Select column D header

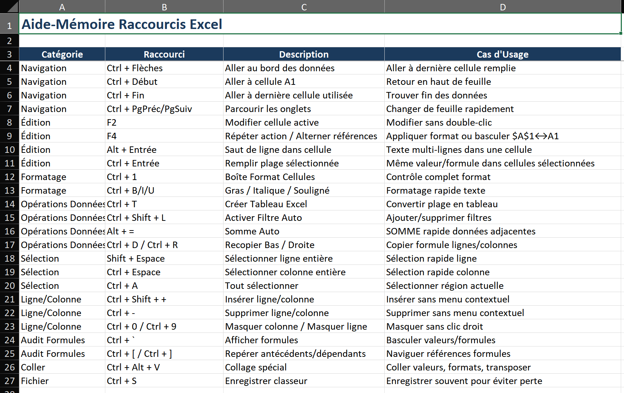(x=503, y=7)
